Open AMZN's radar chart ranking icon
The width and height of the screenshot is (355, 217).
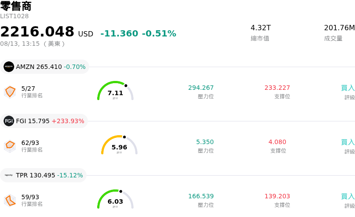[10, 92]
